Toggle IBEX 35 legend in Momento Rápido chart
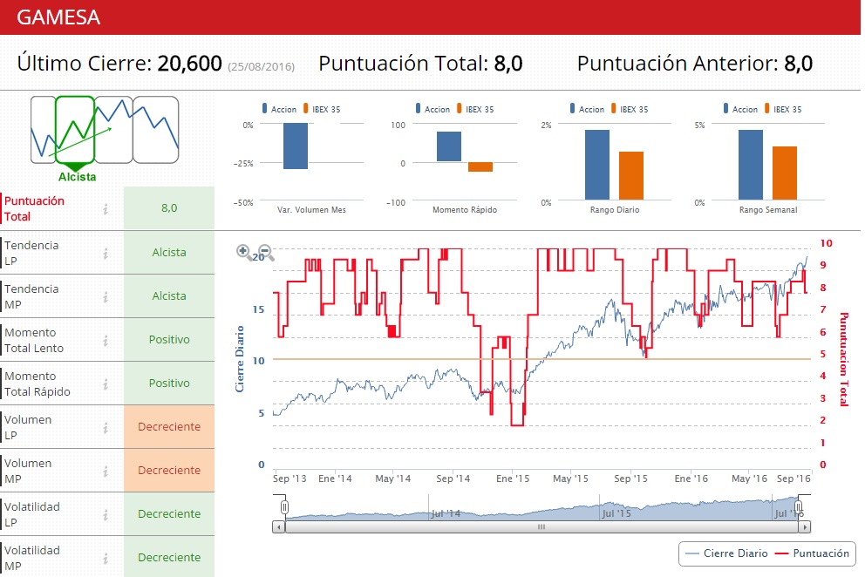The image size is (865, 577). coord(475,109)
